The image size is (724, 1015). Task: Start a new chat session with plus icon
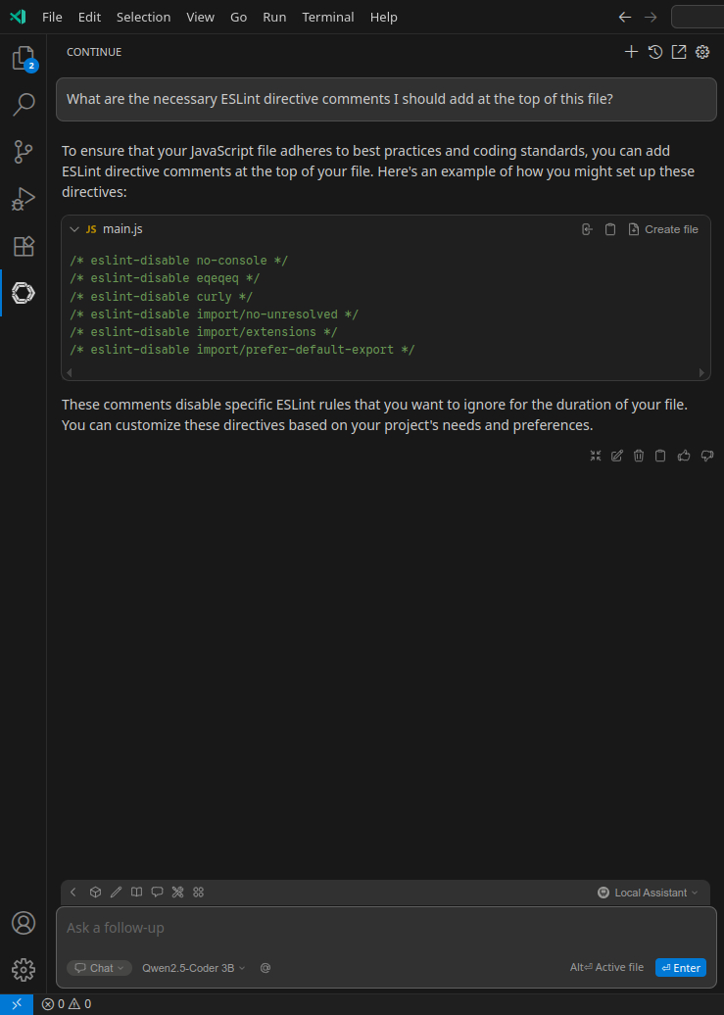point(631,52)
